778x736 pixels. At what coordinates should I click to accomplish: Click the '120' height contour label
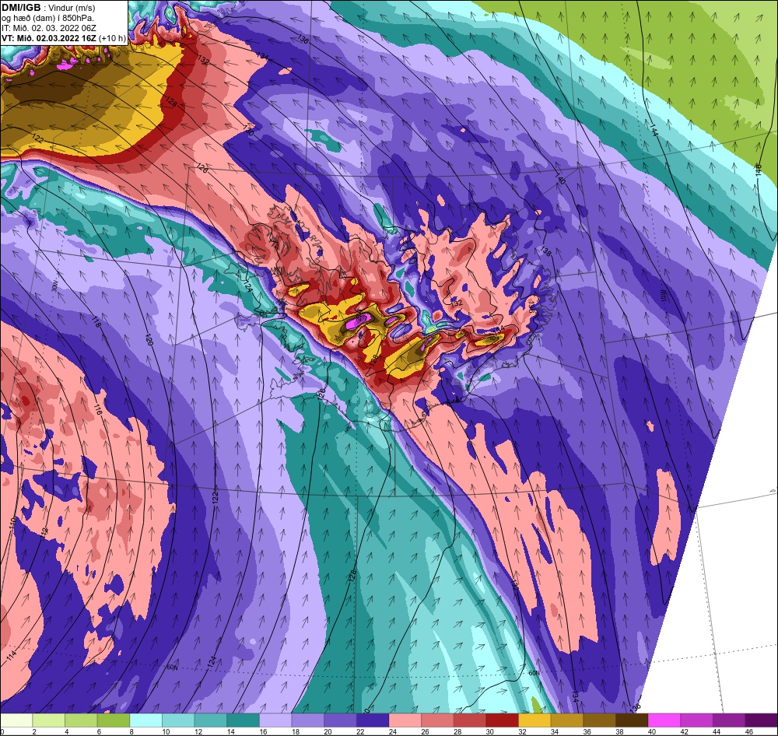coord(149,339)
